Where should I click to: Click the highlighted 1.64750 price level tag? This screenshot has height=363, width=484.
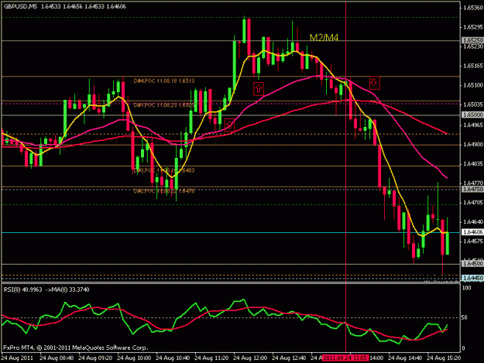[472, 189]
